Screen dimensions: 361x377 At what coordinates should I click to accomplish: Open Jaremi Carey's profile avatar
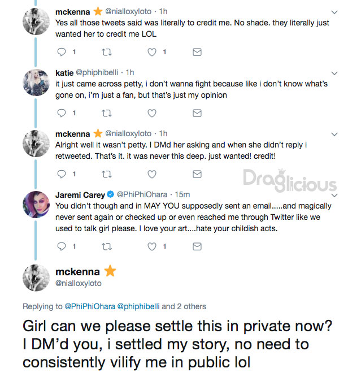coord(36,205)
